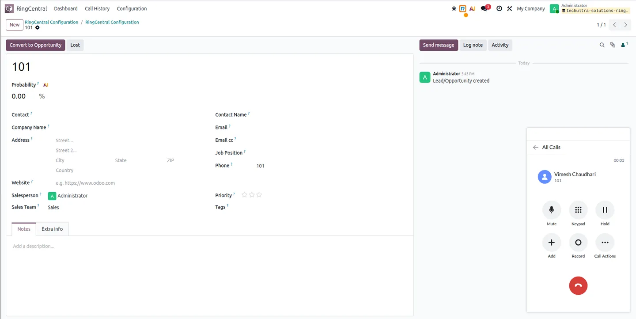Open the messages chat icon
This screenshot has height=319, width=636.
click(x=484, y=8)
